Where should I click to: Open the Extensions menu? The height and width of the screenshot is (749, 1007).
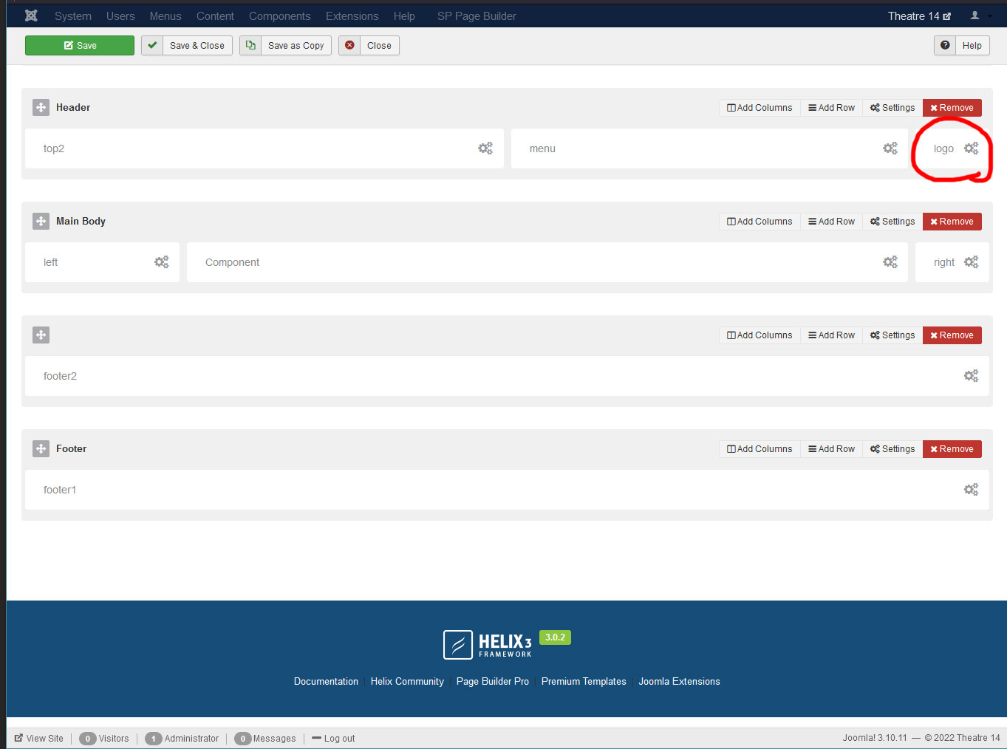pos(352,16)
